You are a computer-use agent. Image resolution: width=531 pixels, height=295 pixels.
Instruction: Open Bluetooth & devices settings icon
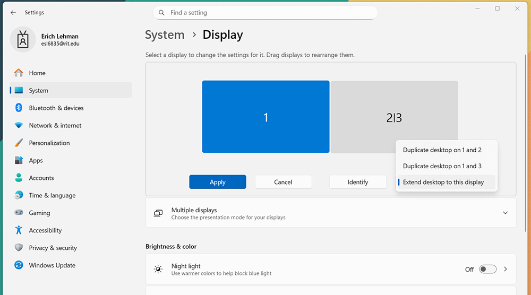tap(19, 108)
